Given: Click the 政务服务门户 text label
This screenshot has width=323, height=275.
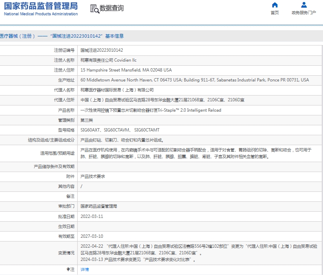Looking at the screenshot, I should point(304,13).
